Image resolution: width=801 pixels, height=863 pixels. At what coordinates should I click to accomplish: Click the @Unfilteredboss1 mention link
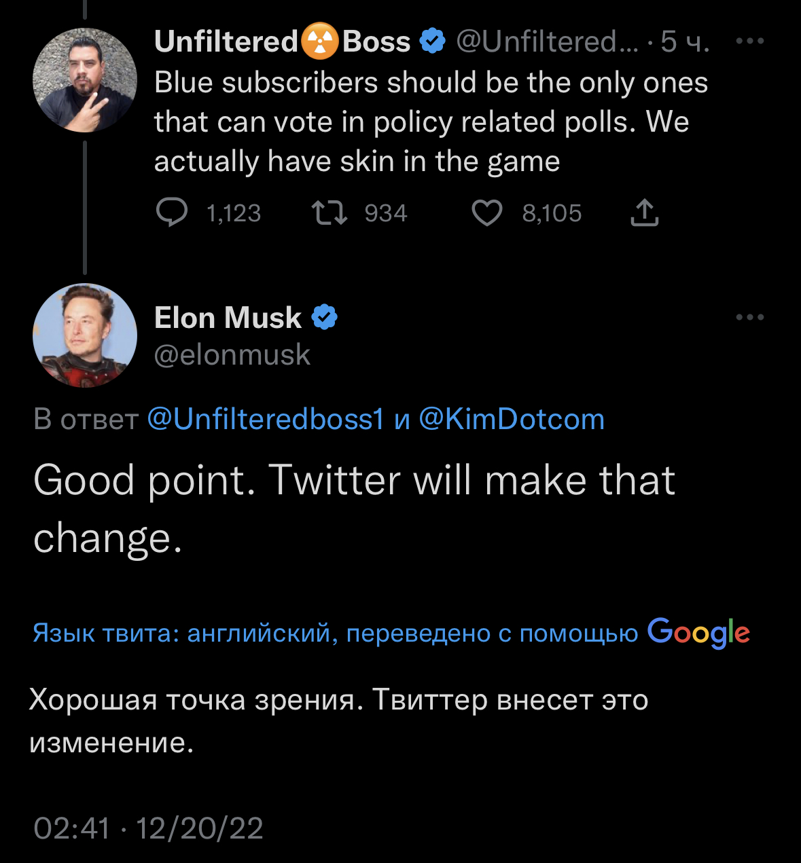266,419
